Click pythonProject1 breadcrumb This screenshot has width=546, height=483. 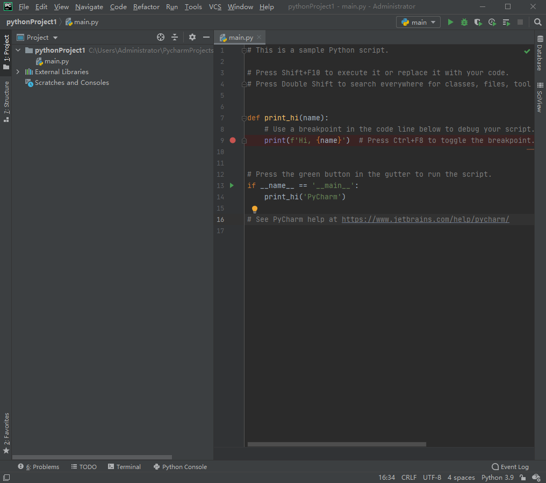(31, 22)
